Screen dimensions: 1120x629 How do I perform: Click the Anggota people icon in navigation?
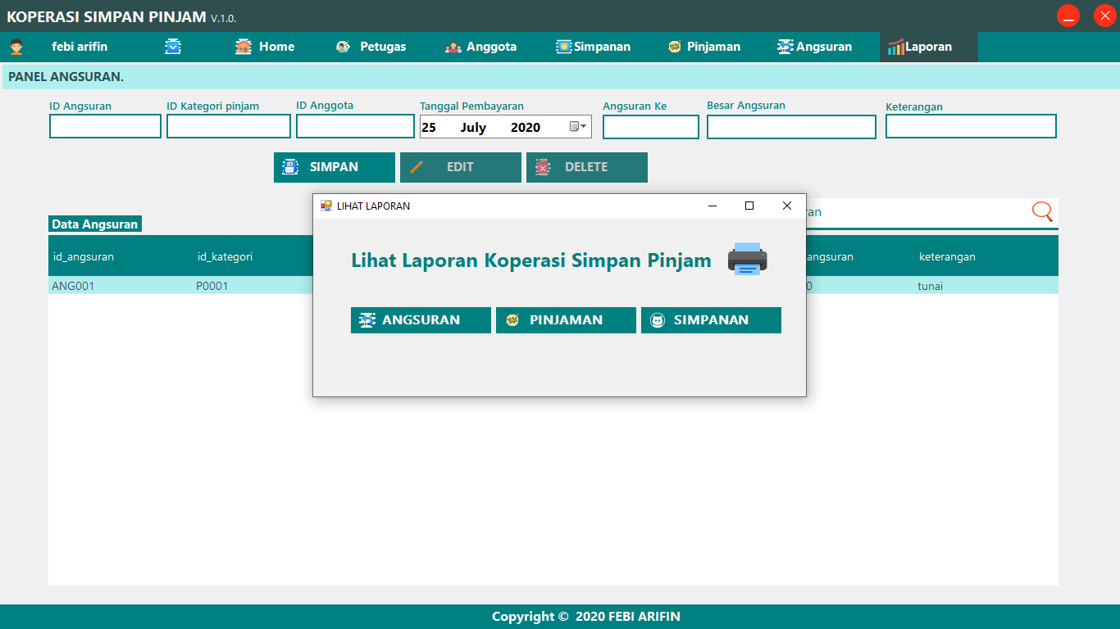point(454,47)
